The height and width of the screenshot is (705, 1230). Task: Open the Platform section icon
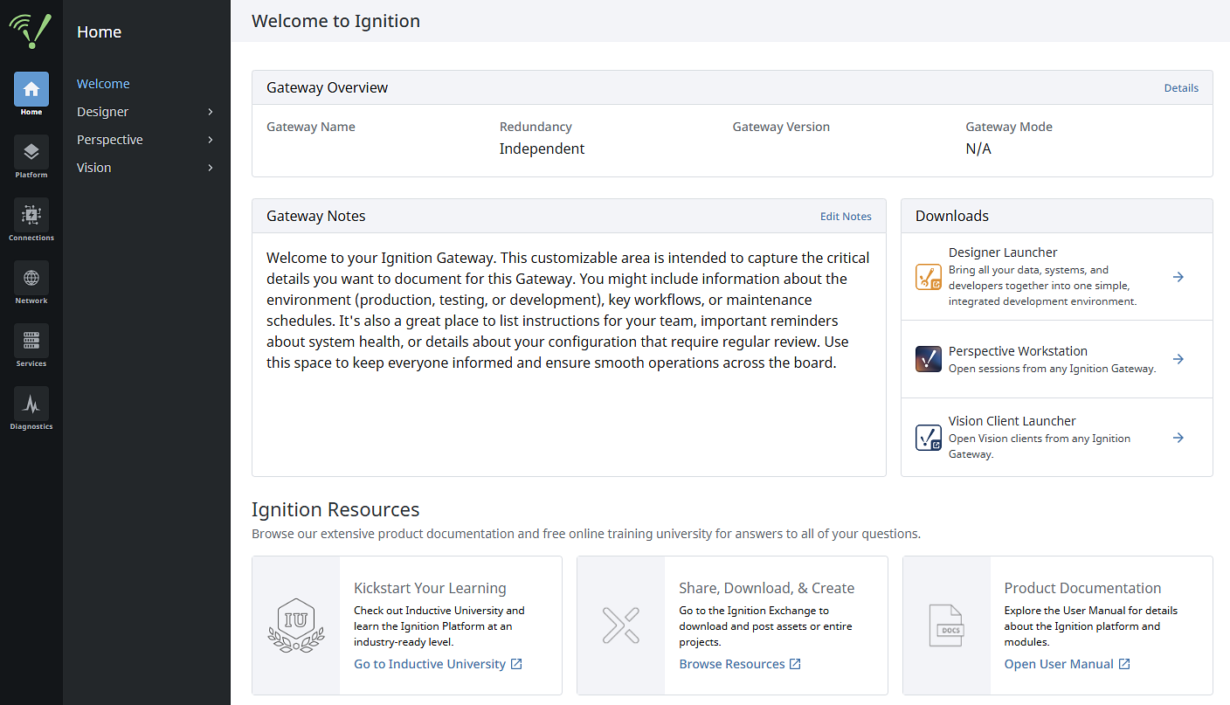pos(31,152)
